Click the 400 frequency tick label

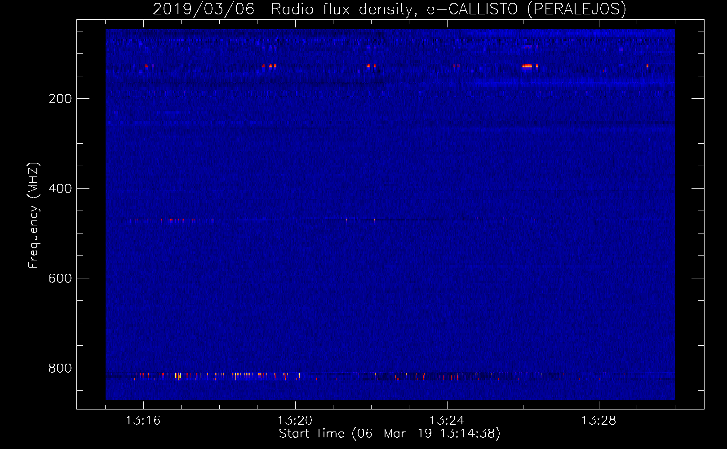pos(60,189)
